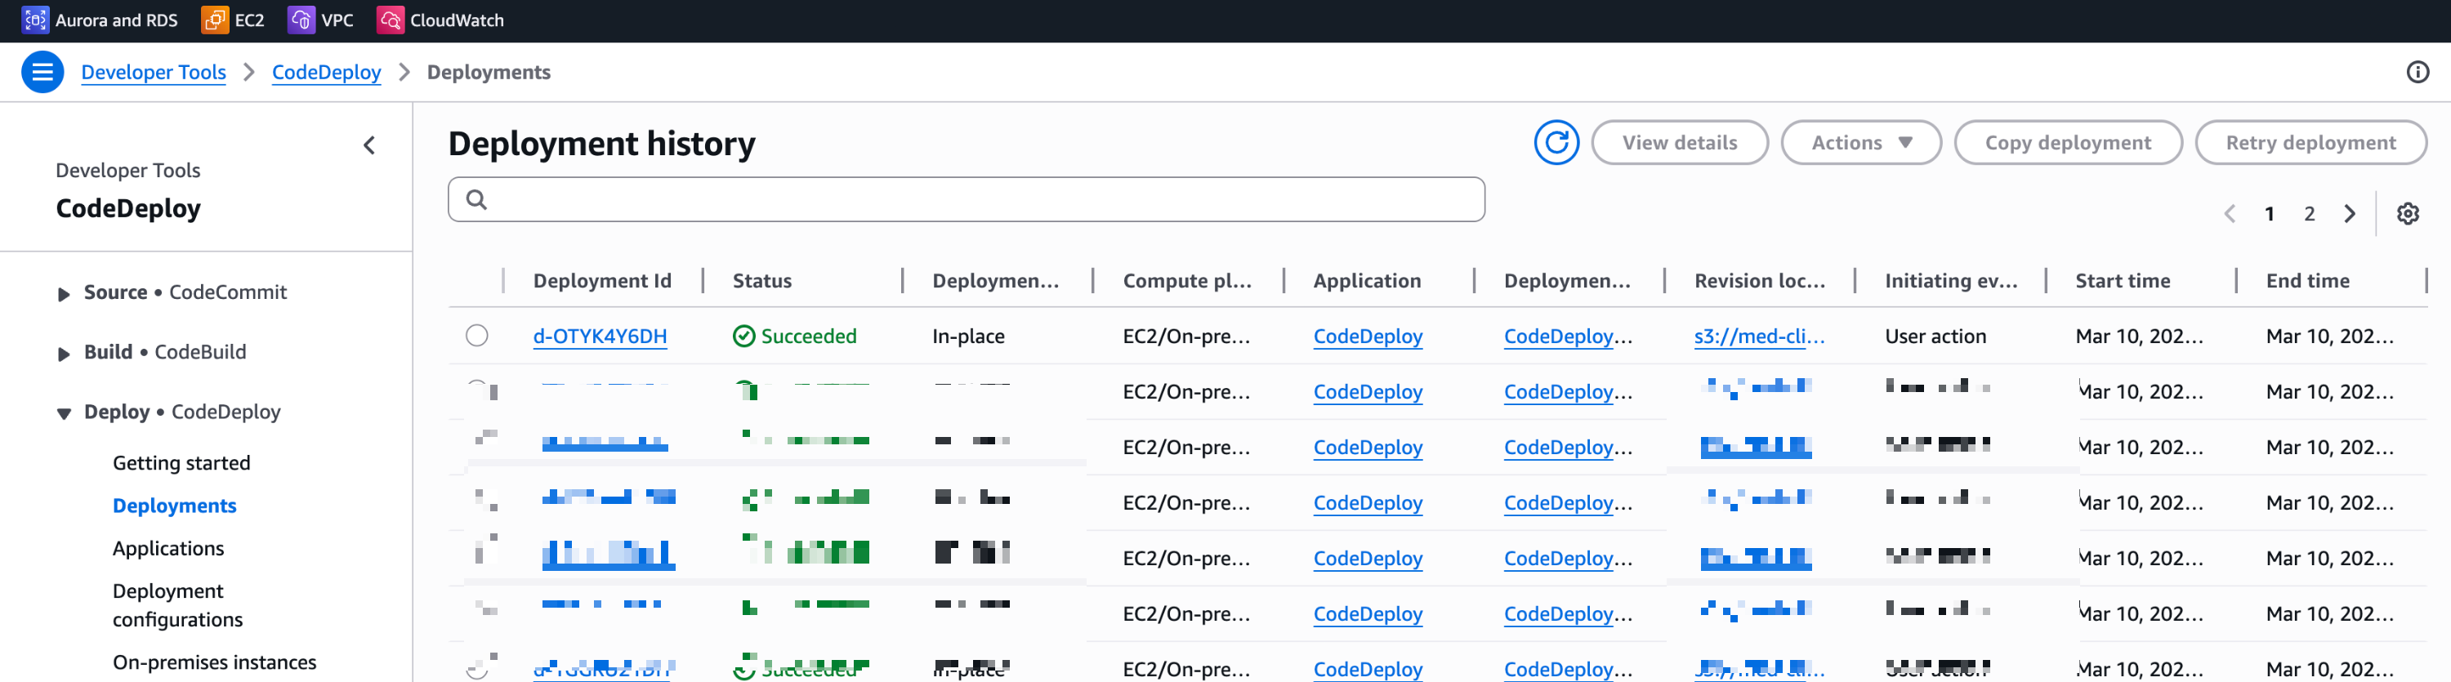The width and height of the screenshot is (2451, 682).
Task: Click Copy deployment button
Action: [2068, 143]
